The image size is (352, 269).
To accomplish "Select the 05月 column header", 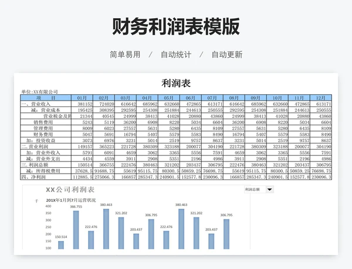I will [169, 98].
